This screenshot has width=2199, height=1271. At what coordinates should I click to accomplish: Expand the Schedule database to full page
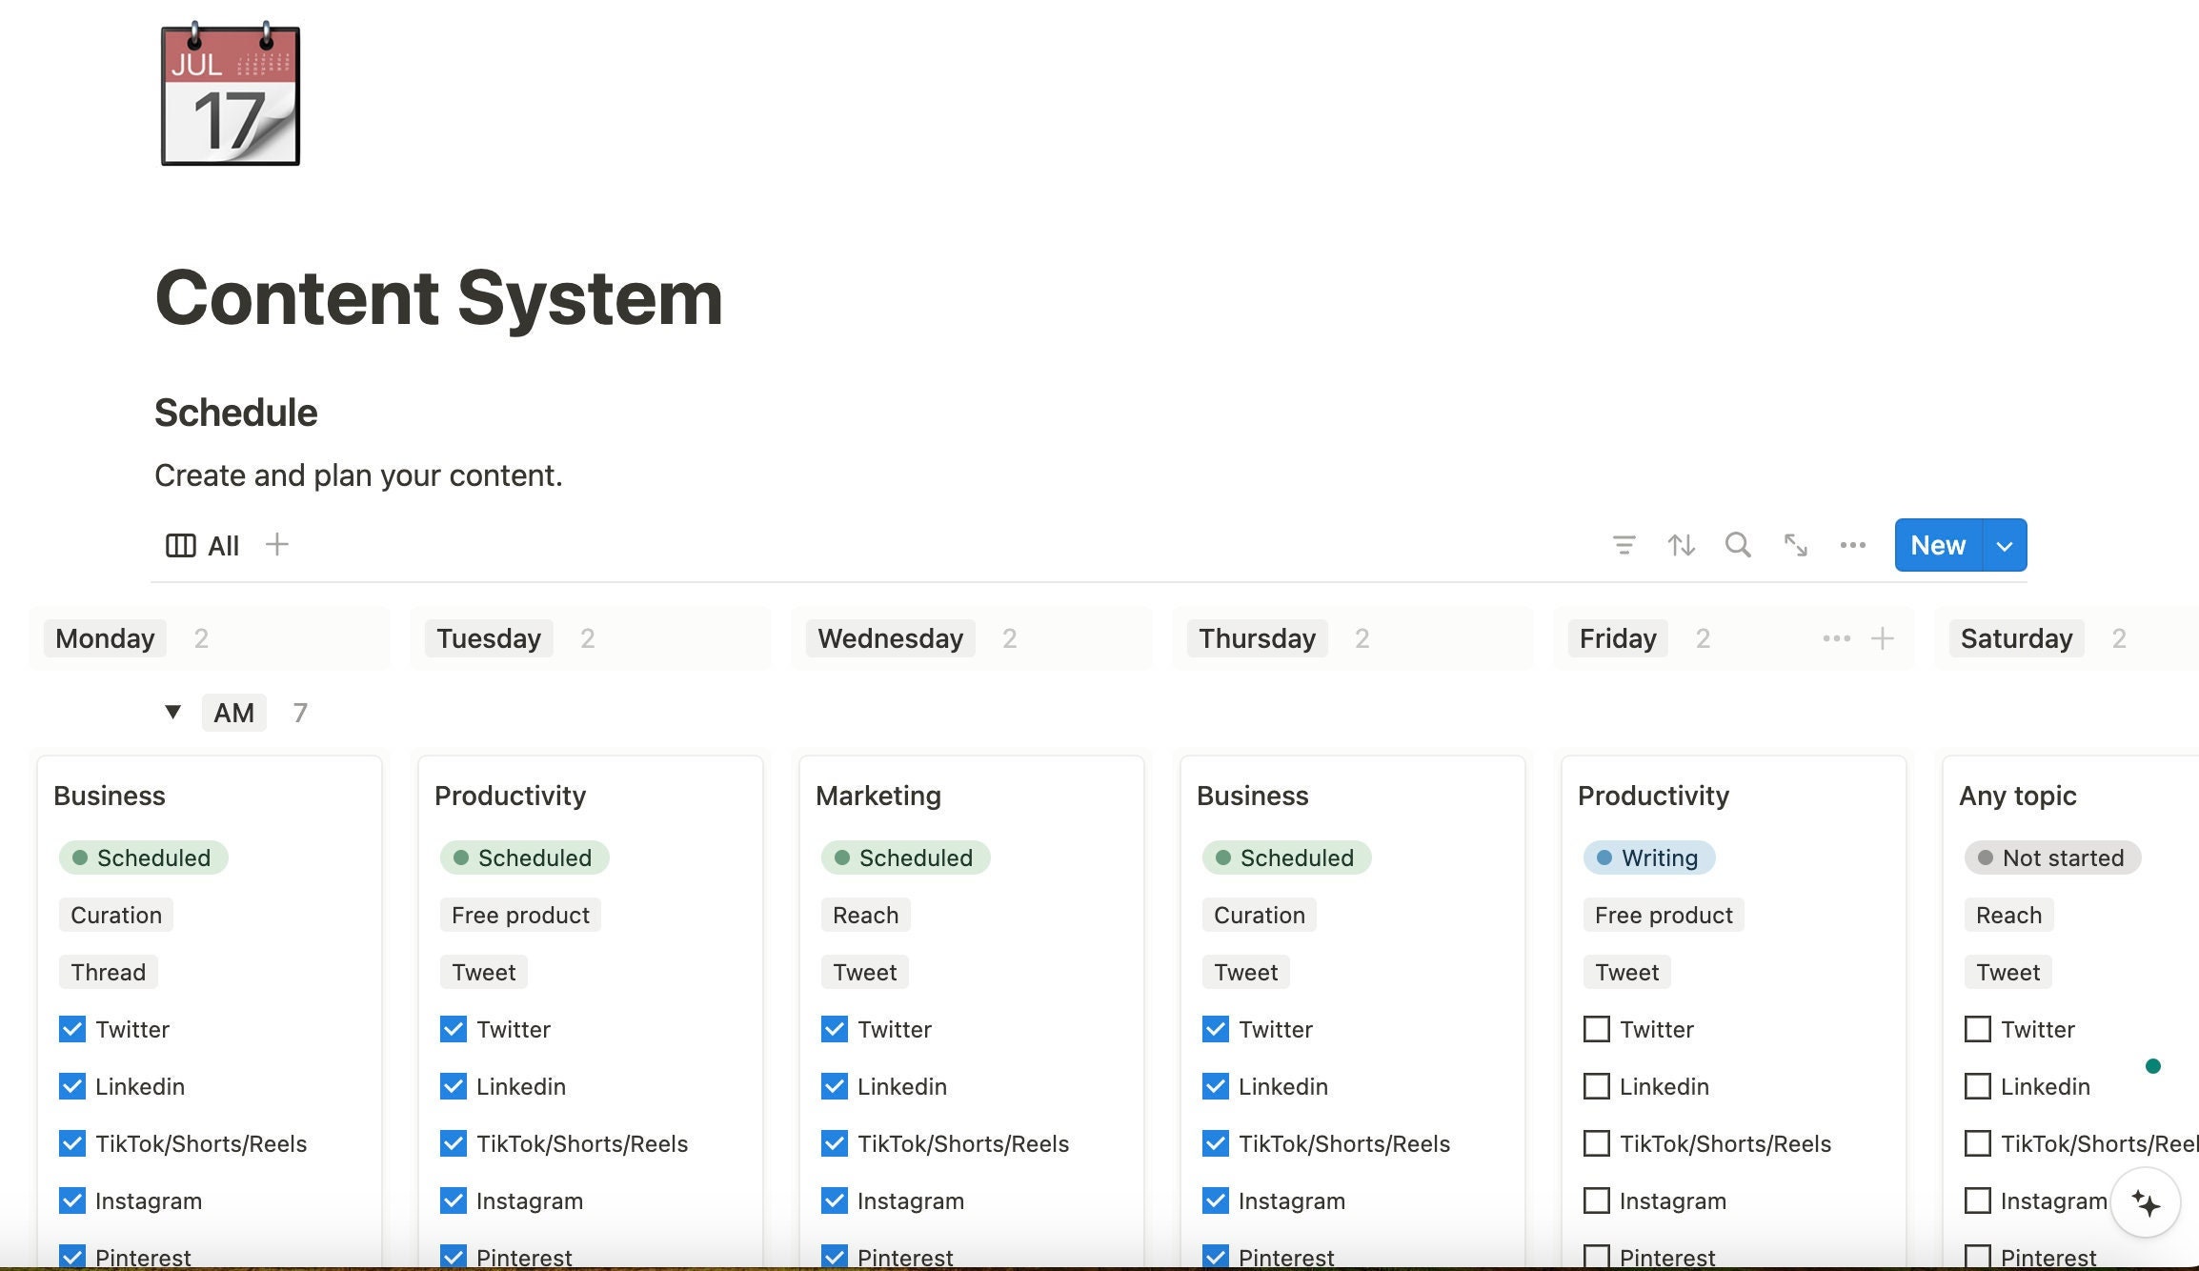pyautogui.click(x=1795, y=545)
